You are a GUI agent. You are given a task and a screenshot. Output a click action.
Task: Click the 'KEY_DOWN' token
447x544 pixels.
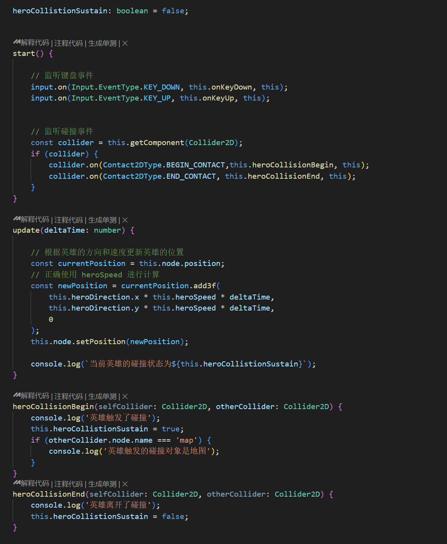coord(162,87)
